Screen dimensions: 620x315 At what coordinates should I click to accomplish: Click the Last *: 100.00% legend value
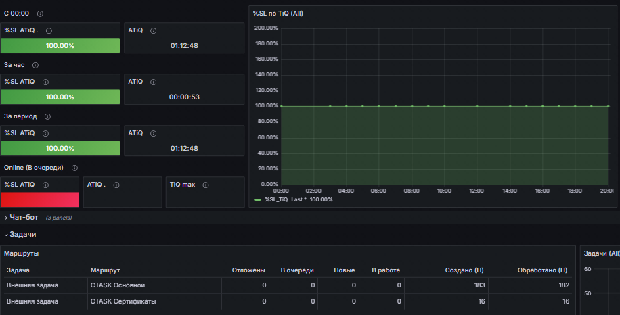point(312,199)
